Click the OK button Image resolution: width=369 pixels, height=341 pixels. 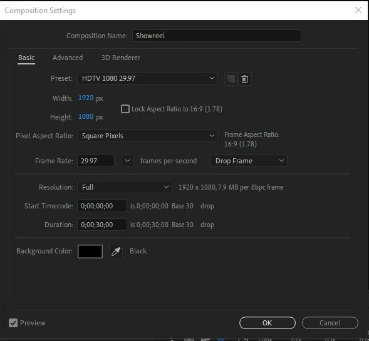click(268, 323)
